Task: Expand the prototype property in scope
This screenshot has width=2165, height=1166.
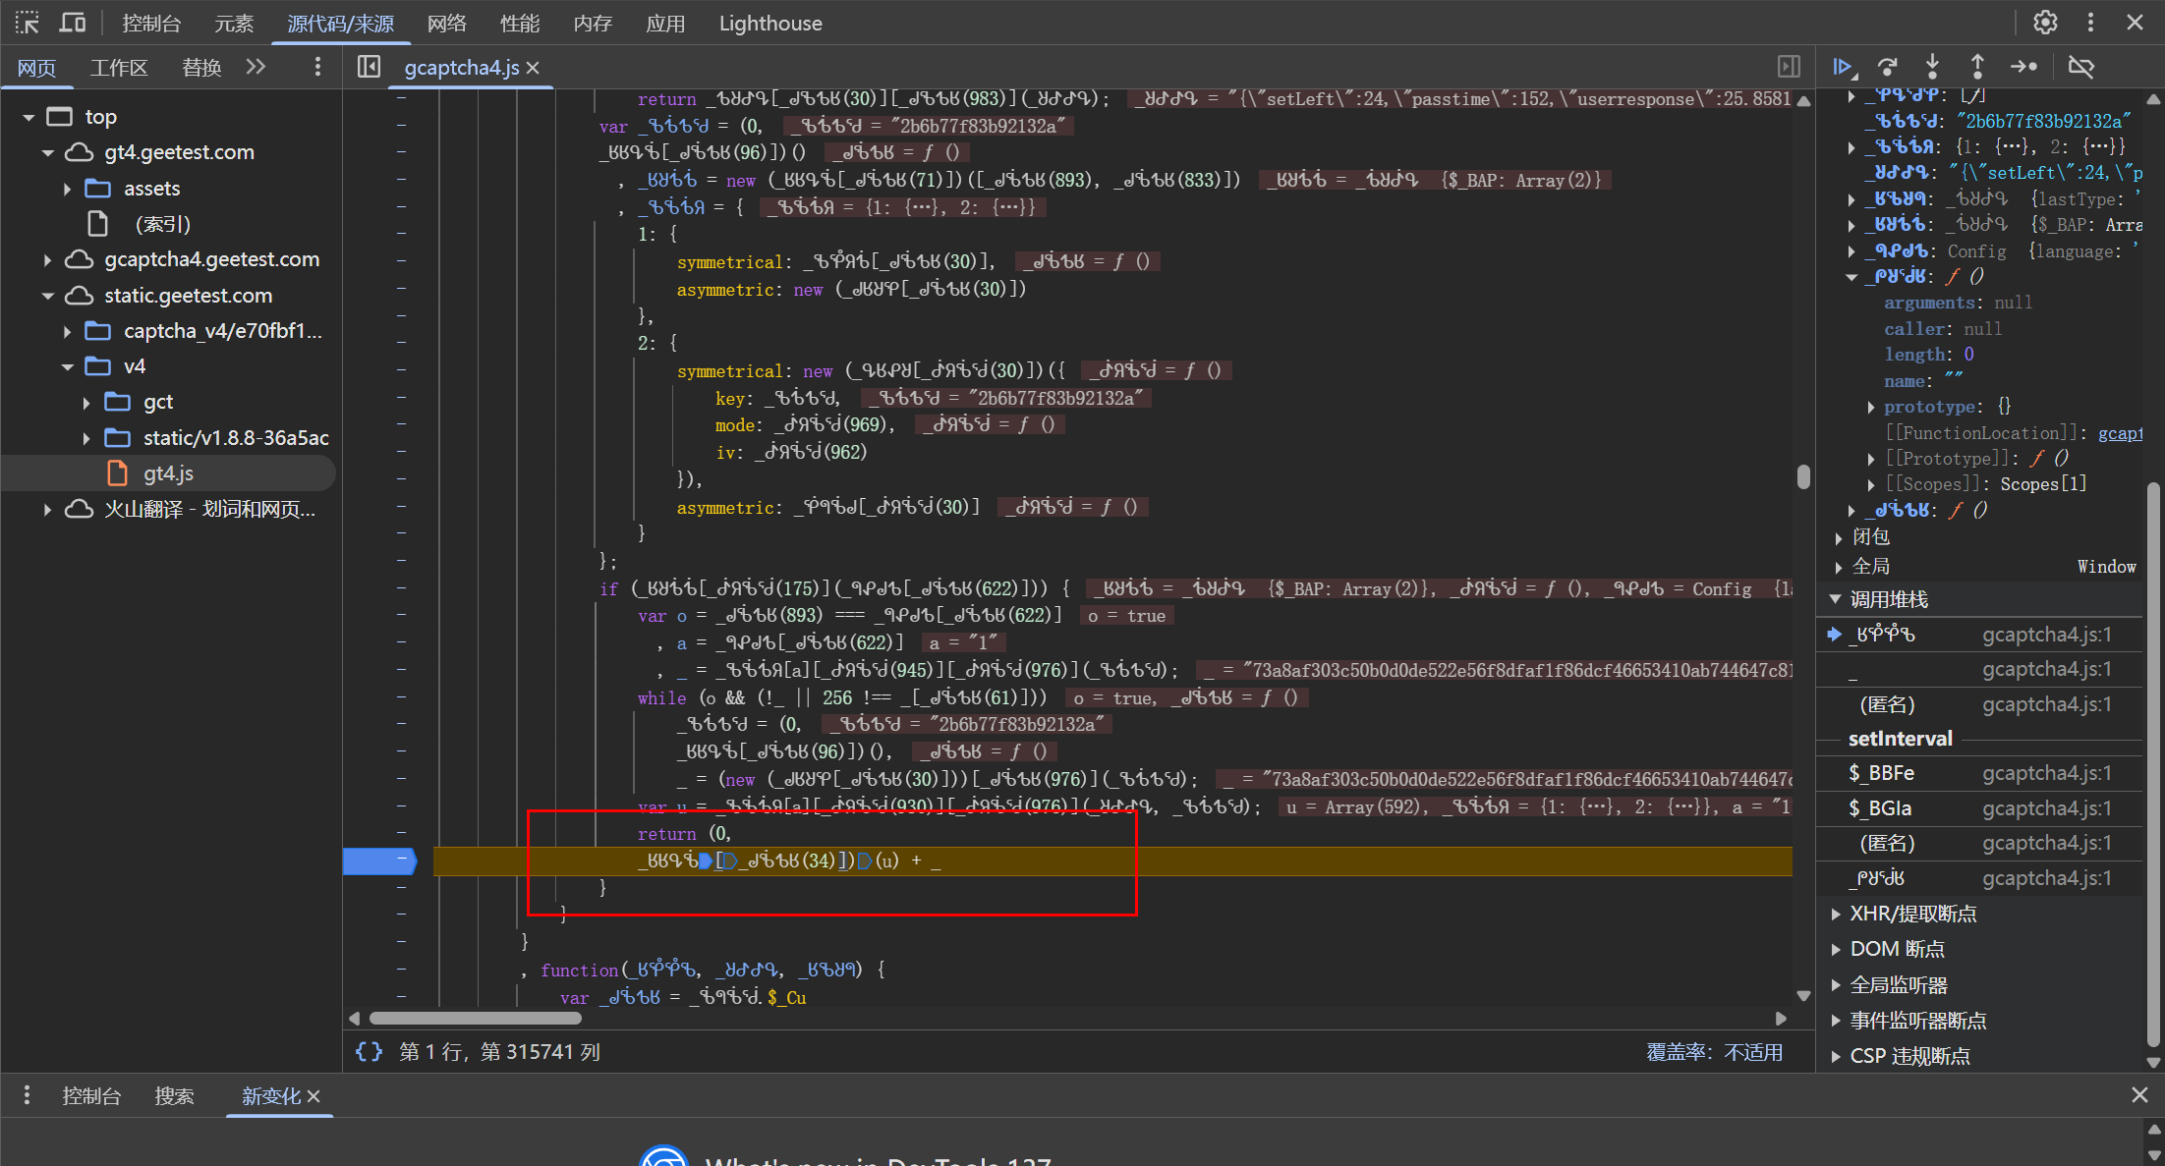Action: (x=1870, y=407)
